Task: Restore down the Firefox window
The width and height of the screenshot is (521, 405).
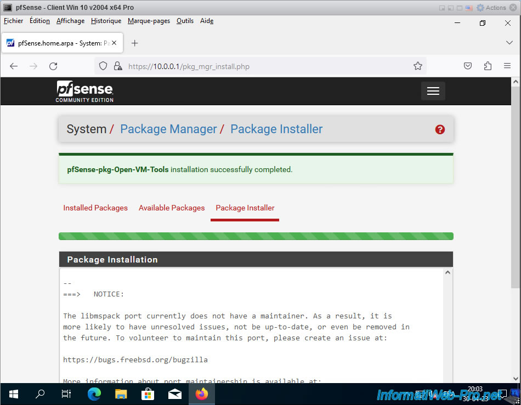Action: pyautogui.click(x=483, y=23)
